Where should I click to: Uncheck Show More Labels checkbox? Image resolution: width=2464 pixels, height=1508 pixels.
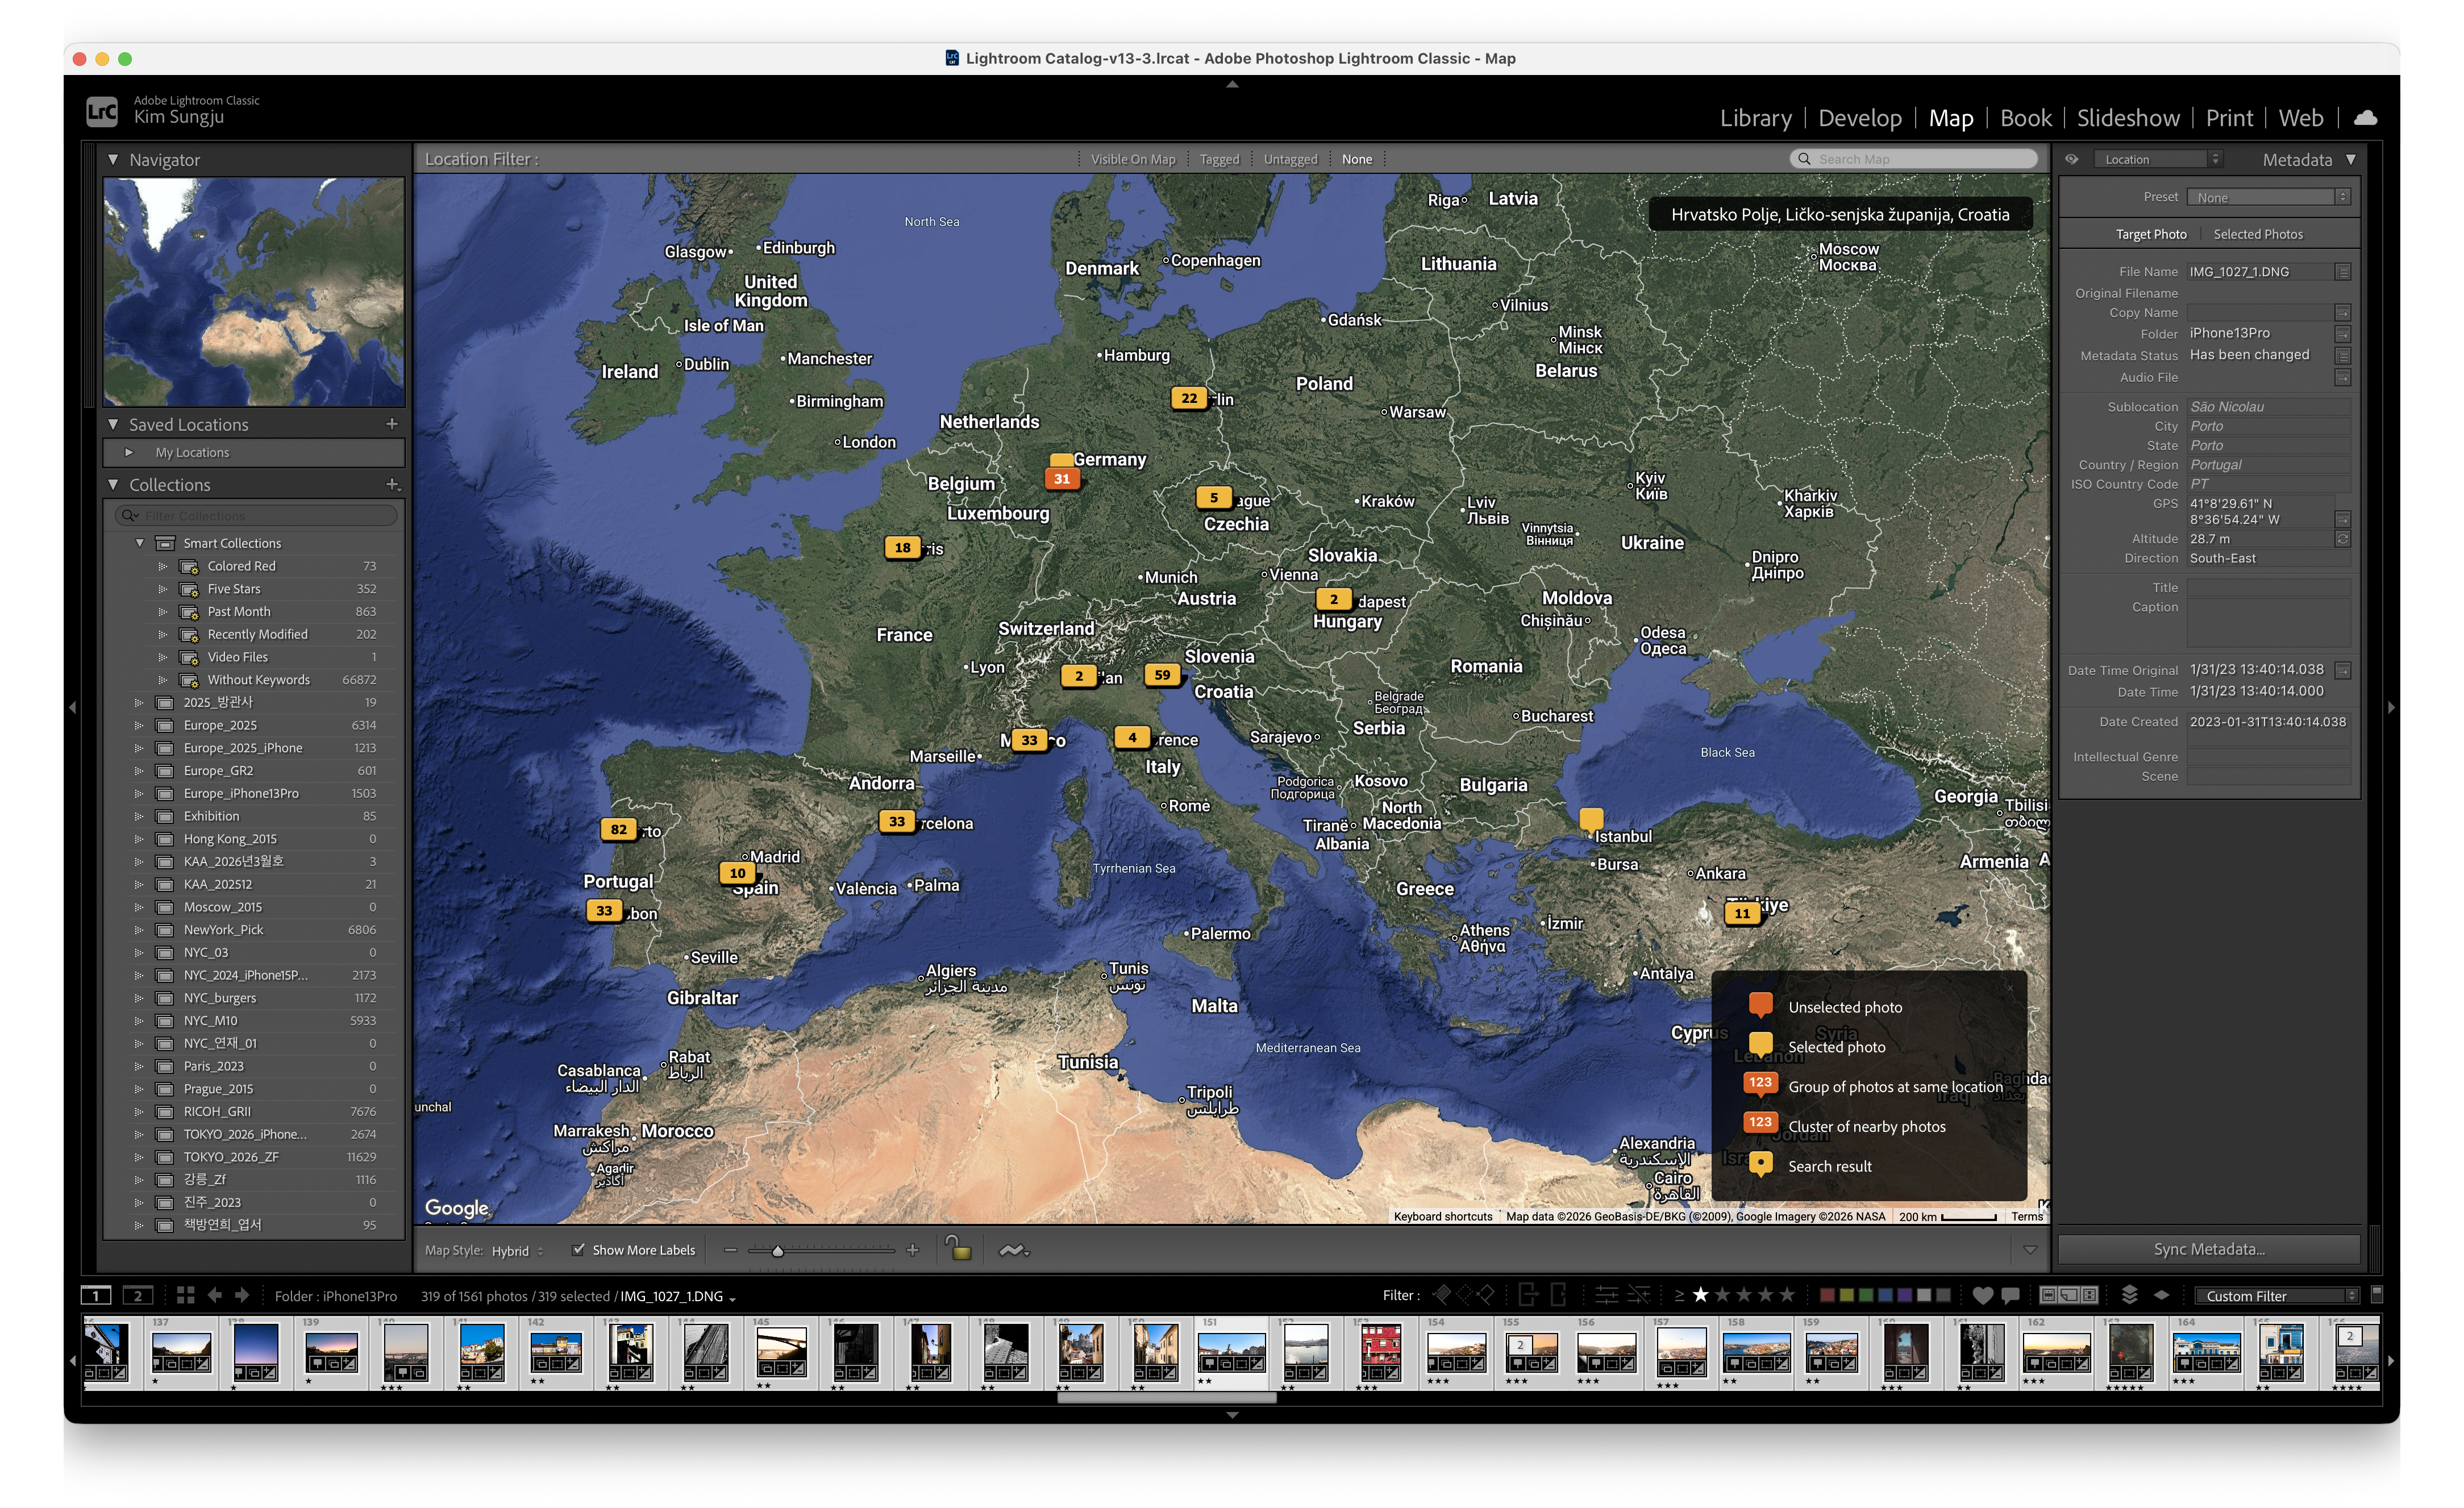tap(578, 1250)
